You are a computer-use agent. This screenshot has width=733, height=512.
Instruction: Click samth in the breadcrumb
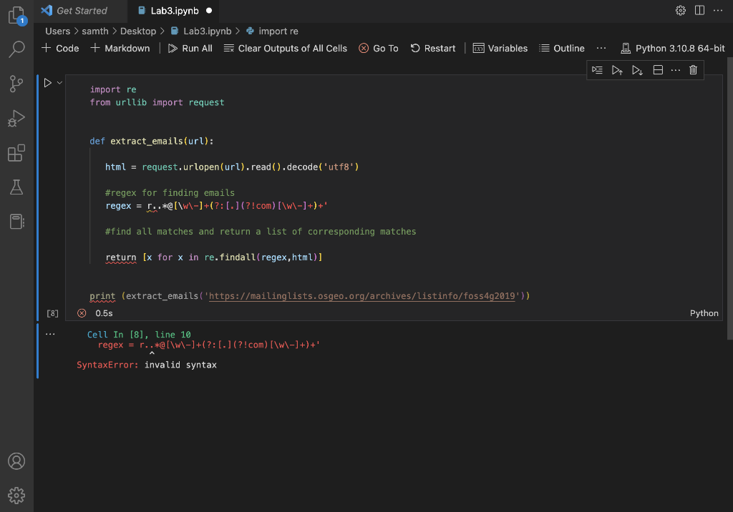click(x=95, y=31)
